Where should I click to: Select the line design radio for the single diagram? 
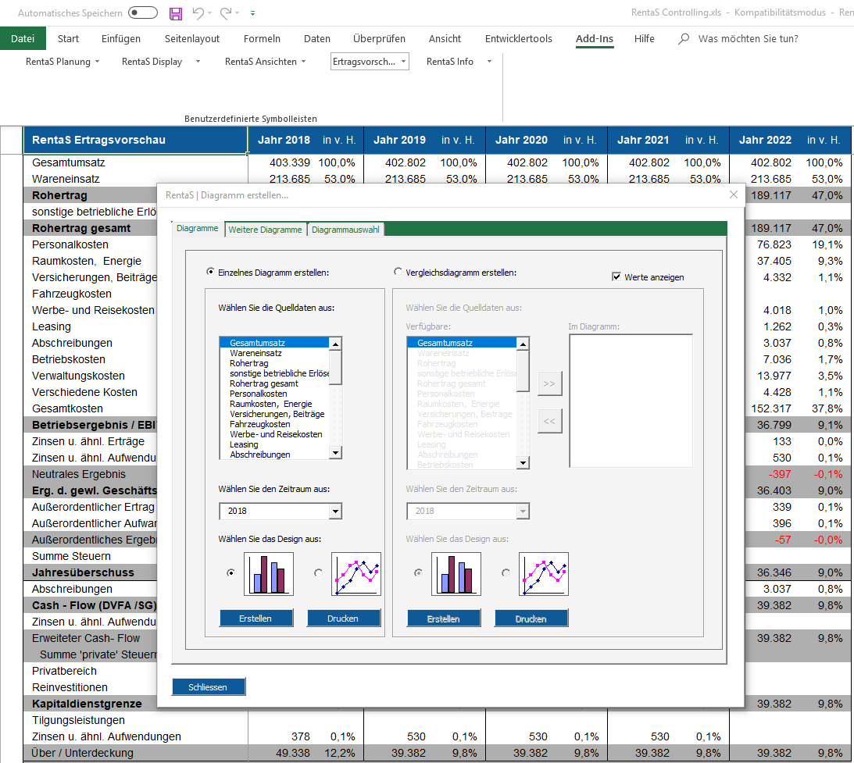[x=318, y=572]
